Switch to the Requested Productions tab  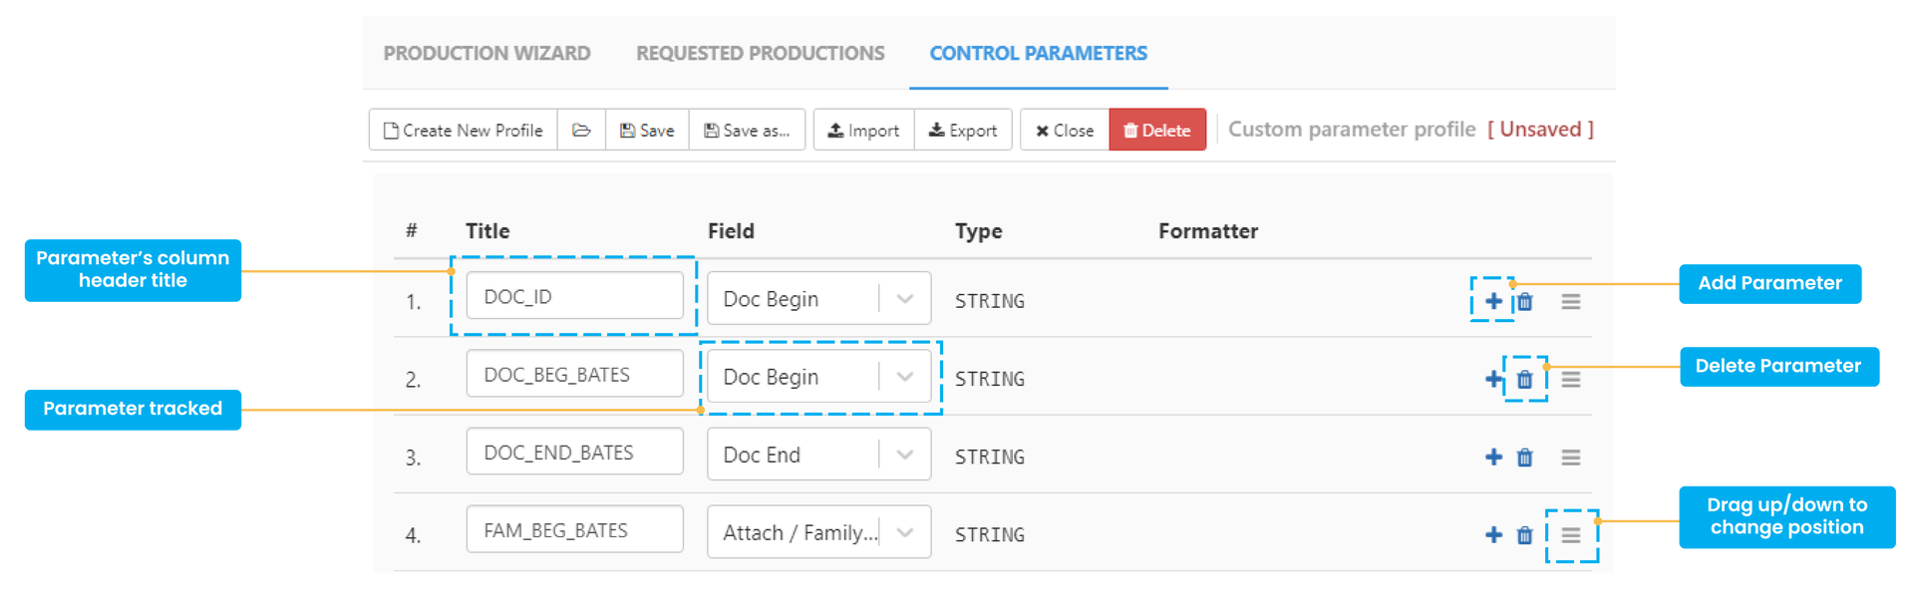760,53
